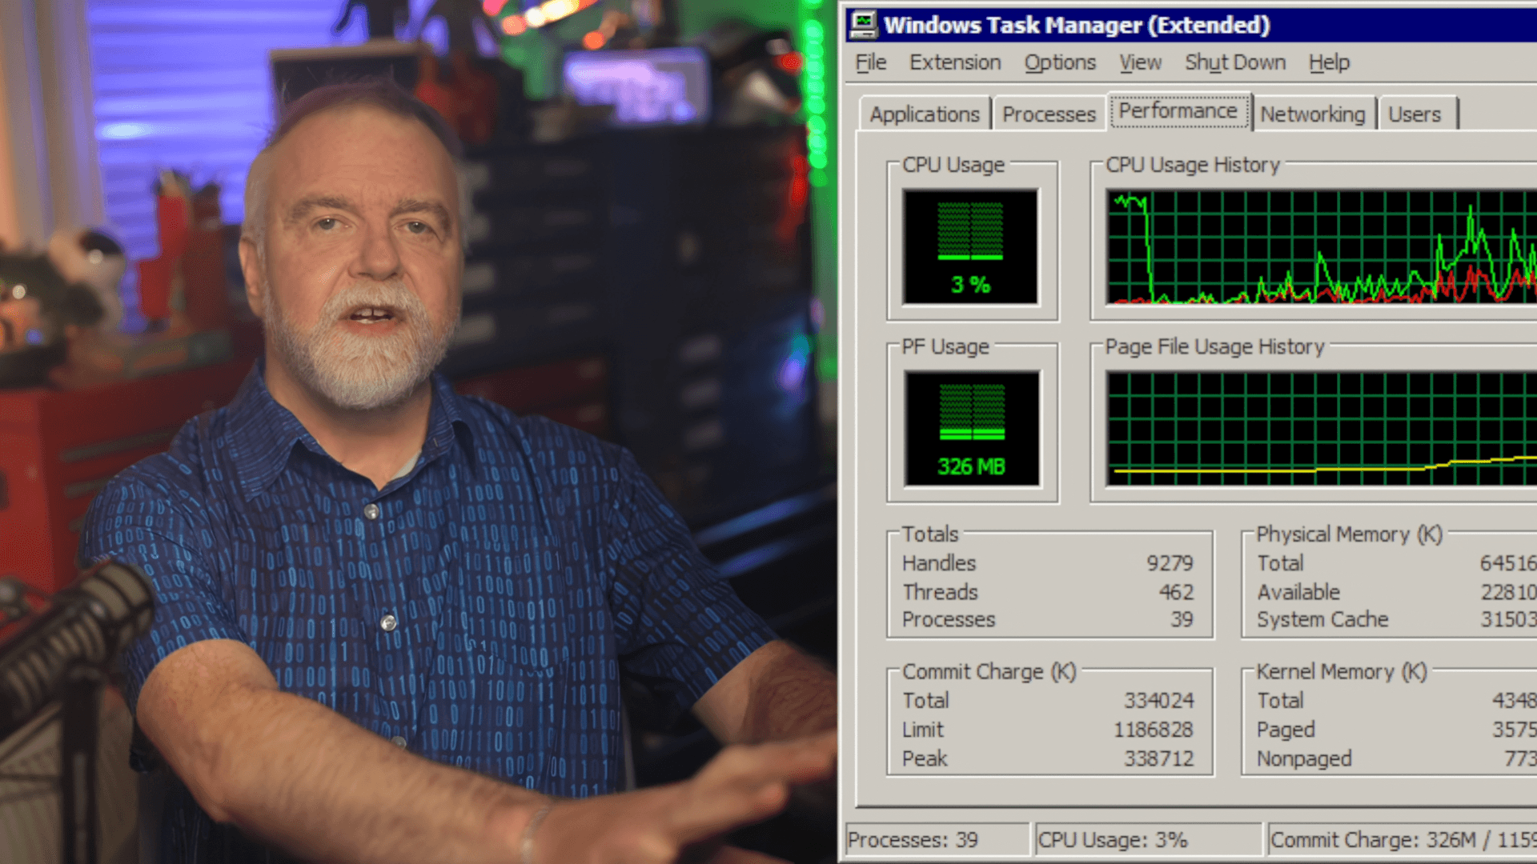Open the Help menu
Screen dimensions: 1537x864
coord(1328,62)
